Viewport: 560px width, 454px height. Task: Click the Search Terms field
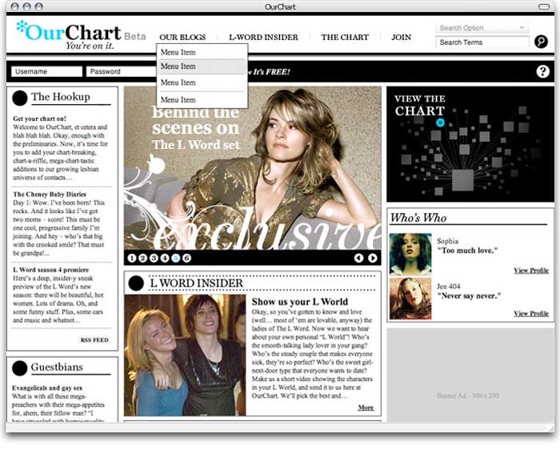[x=482, y=42]
